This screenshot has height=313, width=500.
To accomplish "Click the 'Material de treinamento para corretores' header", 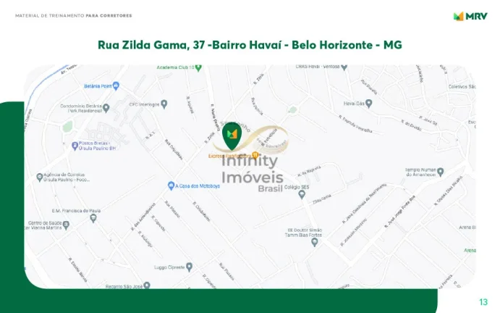I will pos(74,16).
